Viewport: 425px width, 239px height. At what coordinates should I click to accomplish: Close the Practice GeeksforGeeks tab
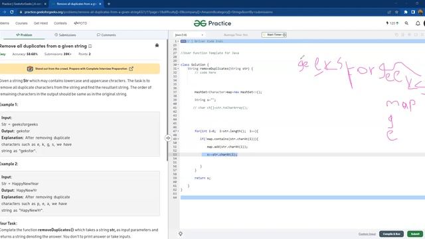pyautogui.click(x=45, y=4)
